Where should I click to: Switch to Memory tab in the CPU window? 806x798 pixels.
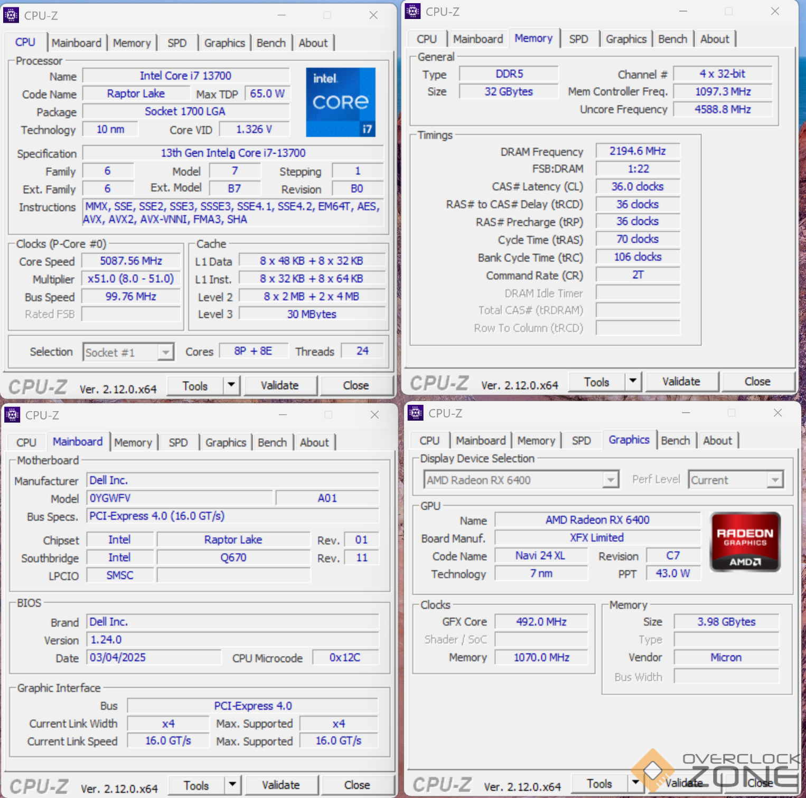(x=132, y=43)
